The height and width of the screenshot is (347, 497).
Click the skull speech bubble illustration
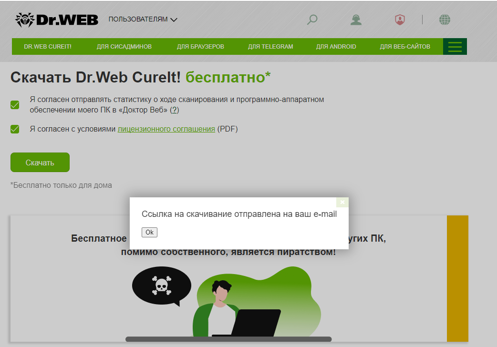pos(162,286)
